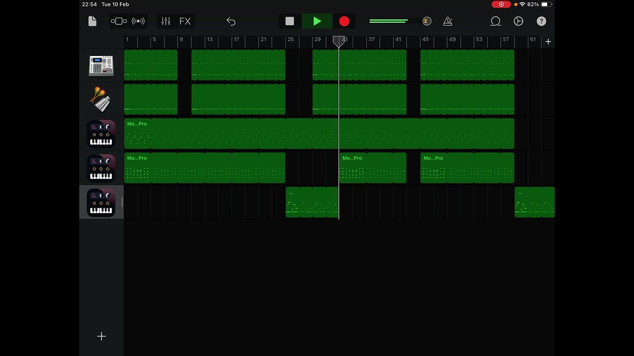634x356 pixels.
Task: Select first drum machine region at bar 1
Action: coord(151,65)
